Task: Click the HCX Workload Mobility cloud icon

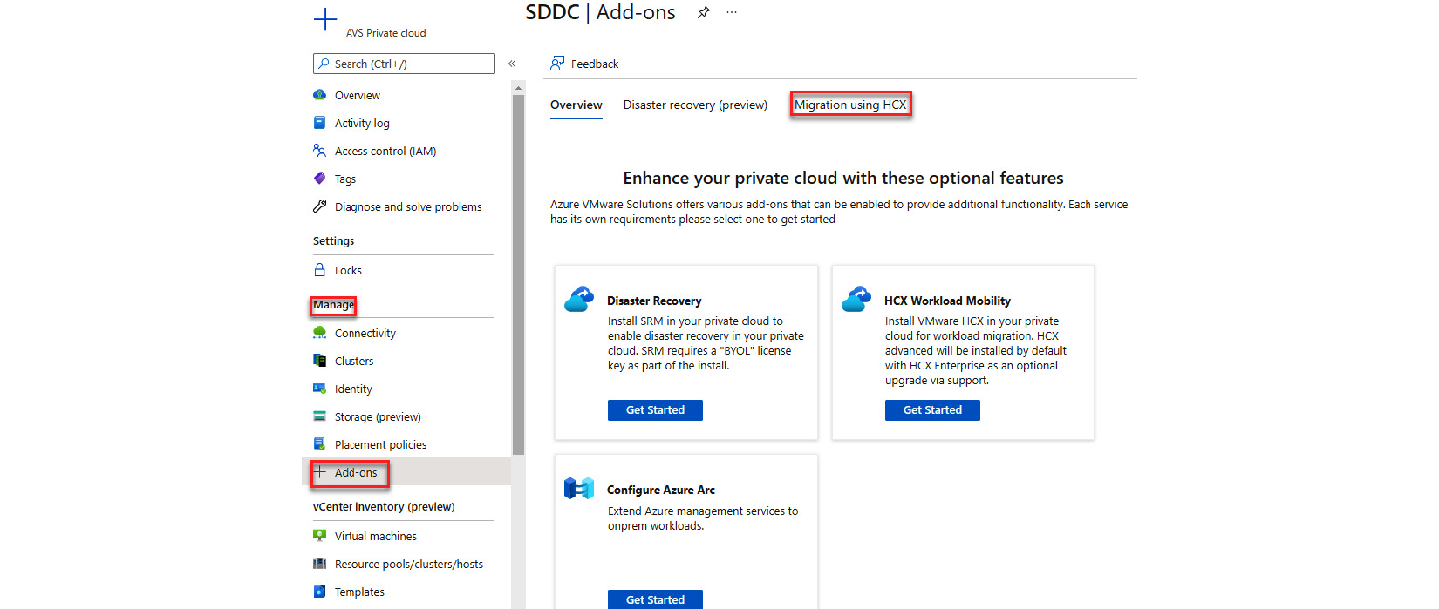Action: point(856,299)
